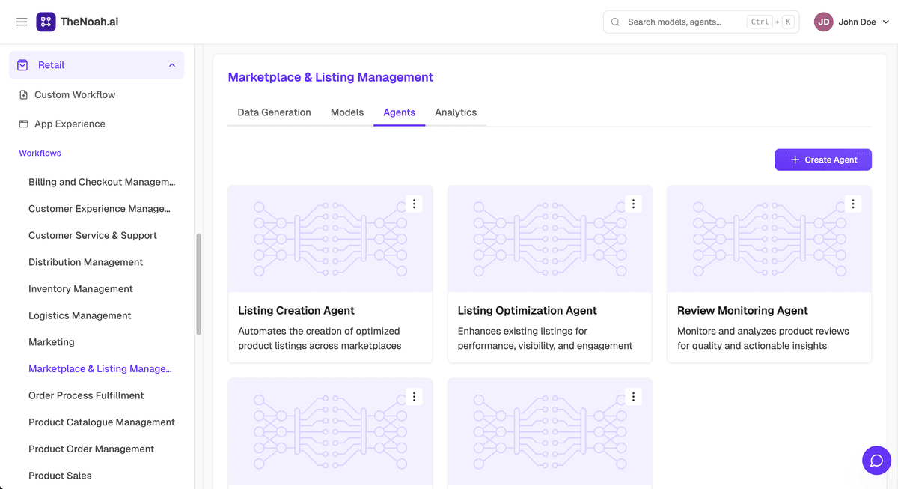Viewport: 898px width, 489px height.
Task: Click the plus icon in Create Agent
Action: 795,160
